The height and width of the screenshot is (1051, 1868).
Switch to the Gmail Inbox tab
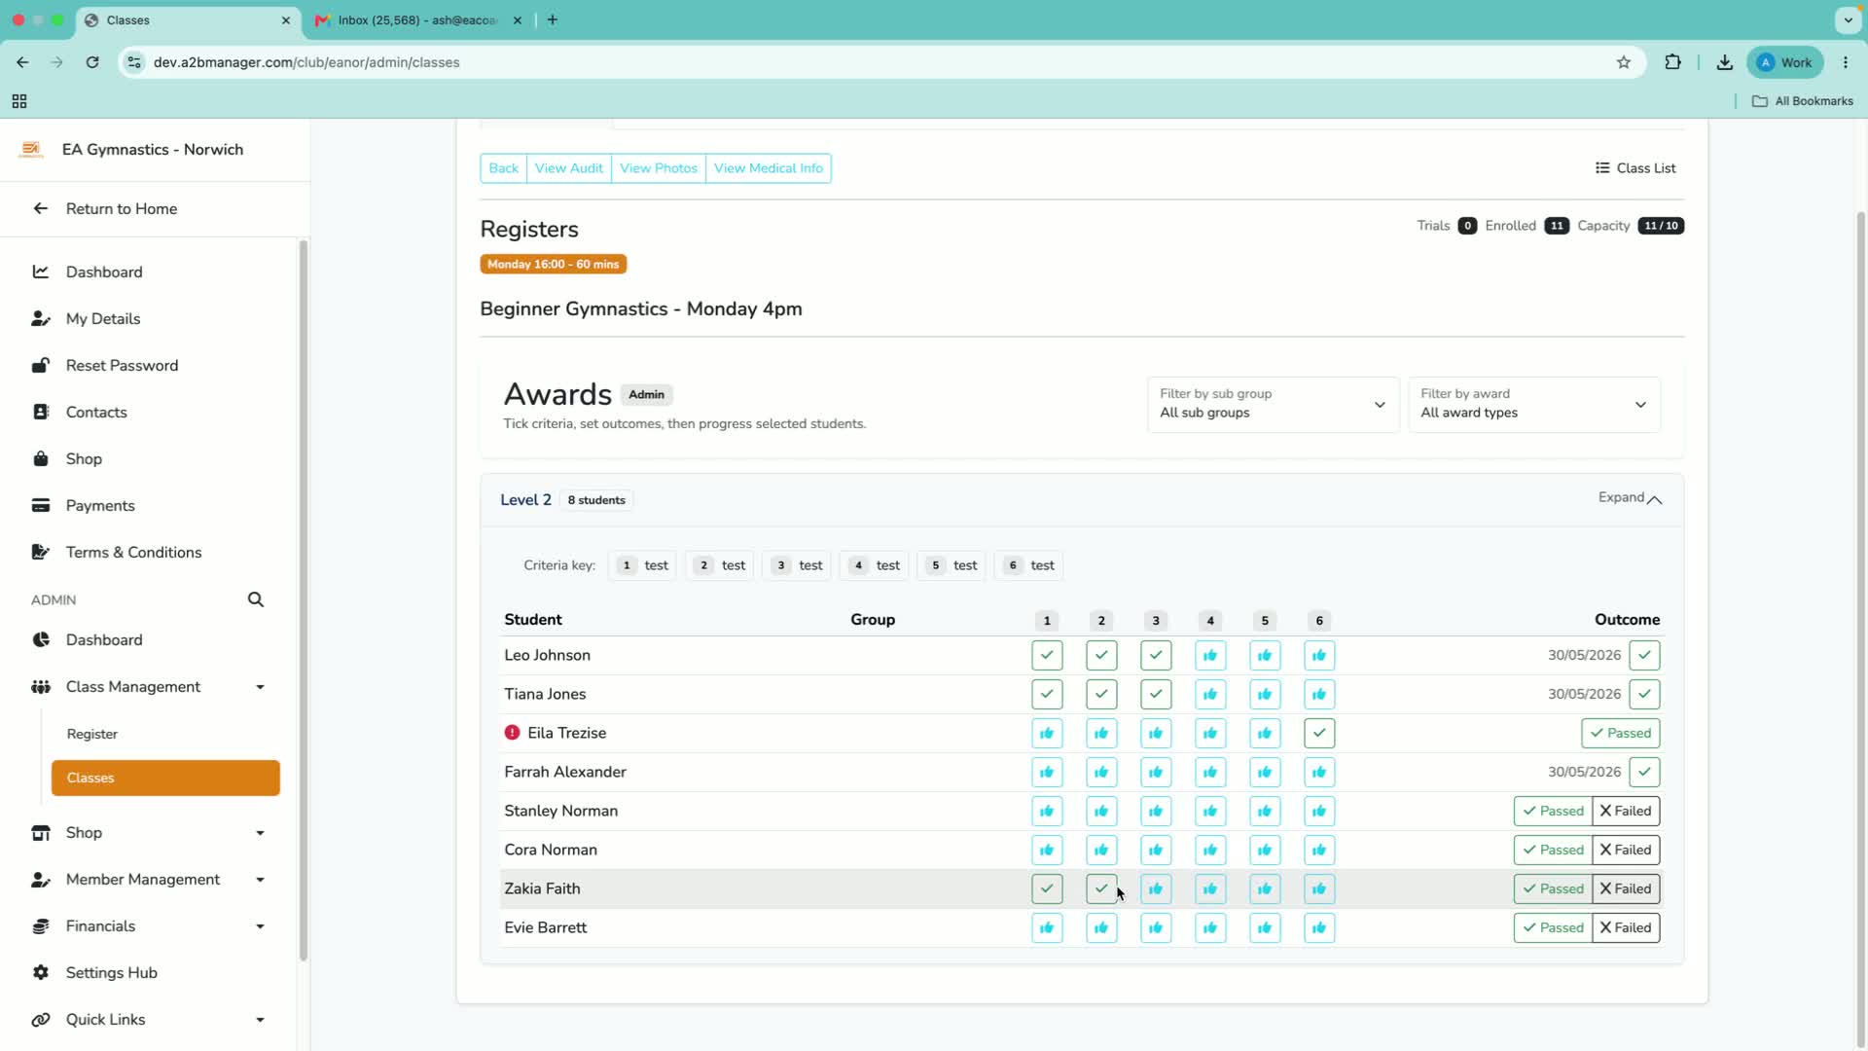click(418, 19)
